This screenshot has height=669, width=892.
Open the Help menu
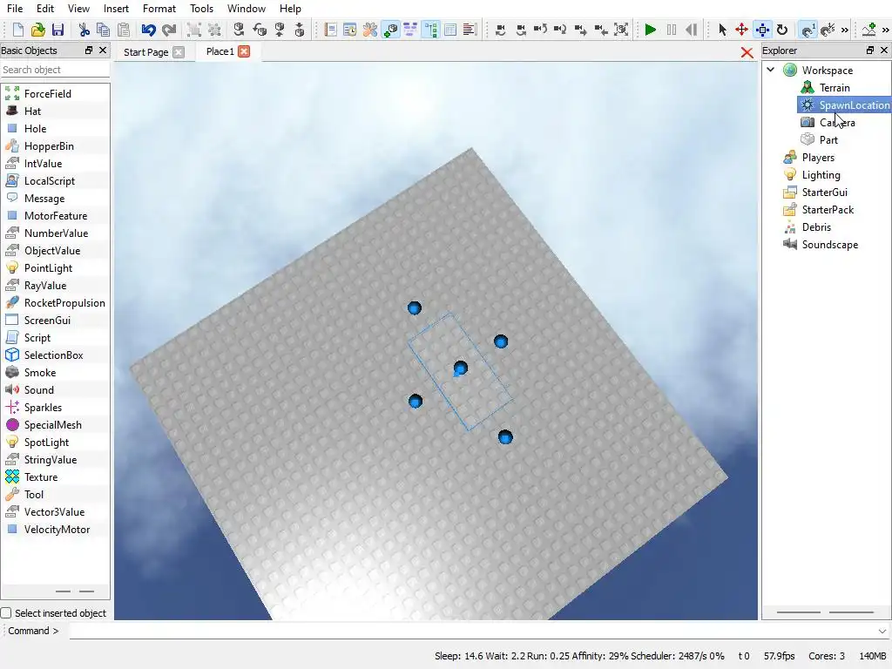[x=290, y=9]
